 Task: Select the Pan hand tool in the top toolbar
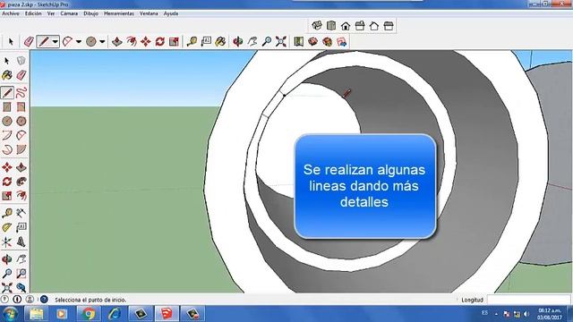[x=252, y=42]
